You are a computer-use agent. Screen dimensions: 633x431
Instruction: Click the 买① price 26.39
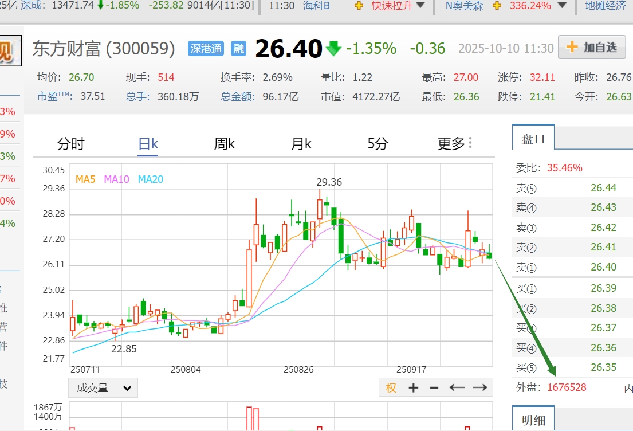pos(604,288)
